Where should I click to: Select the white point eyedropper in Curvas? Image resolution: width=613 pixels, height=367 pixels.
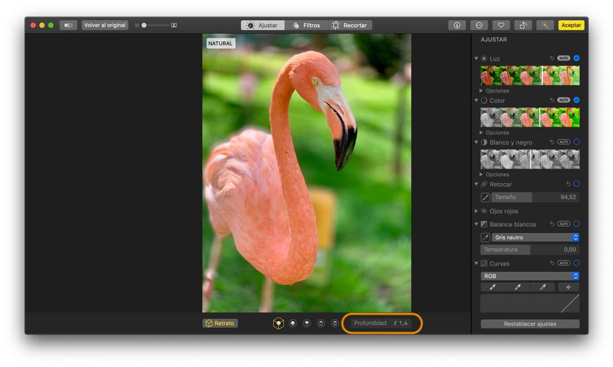(543, 287)
